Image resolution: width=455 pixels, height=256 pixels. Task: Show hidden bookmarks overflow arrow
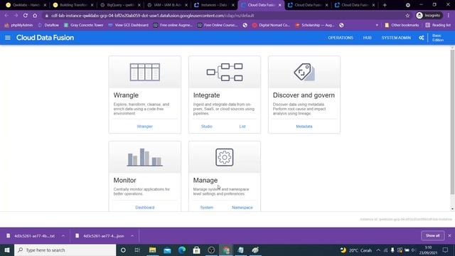coord(377,26)
